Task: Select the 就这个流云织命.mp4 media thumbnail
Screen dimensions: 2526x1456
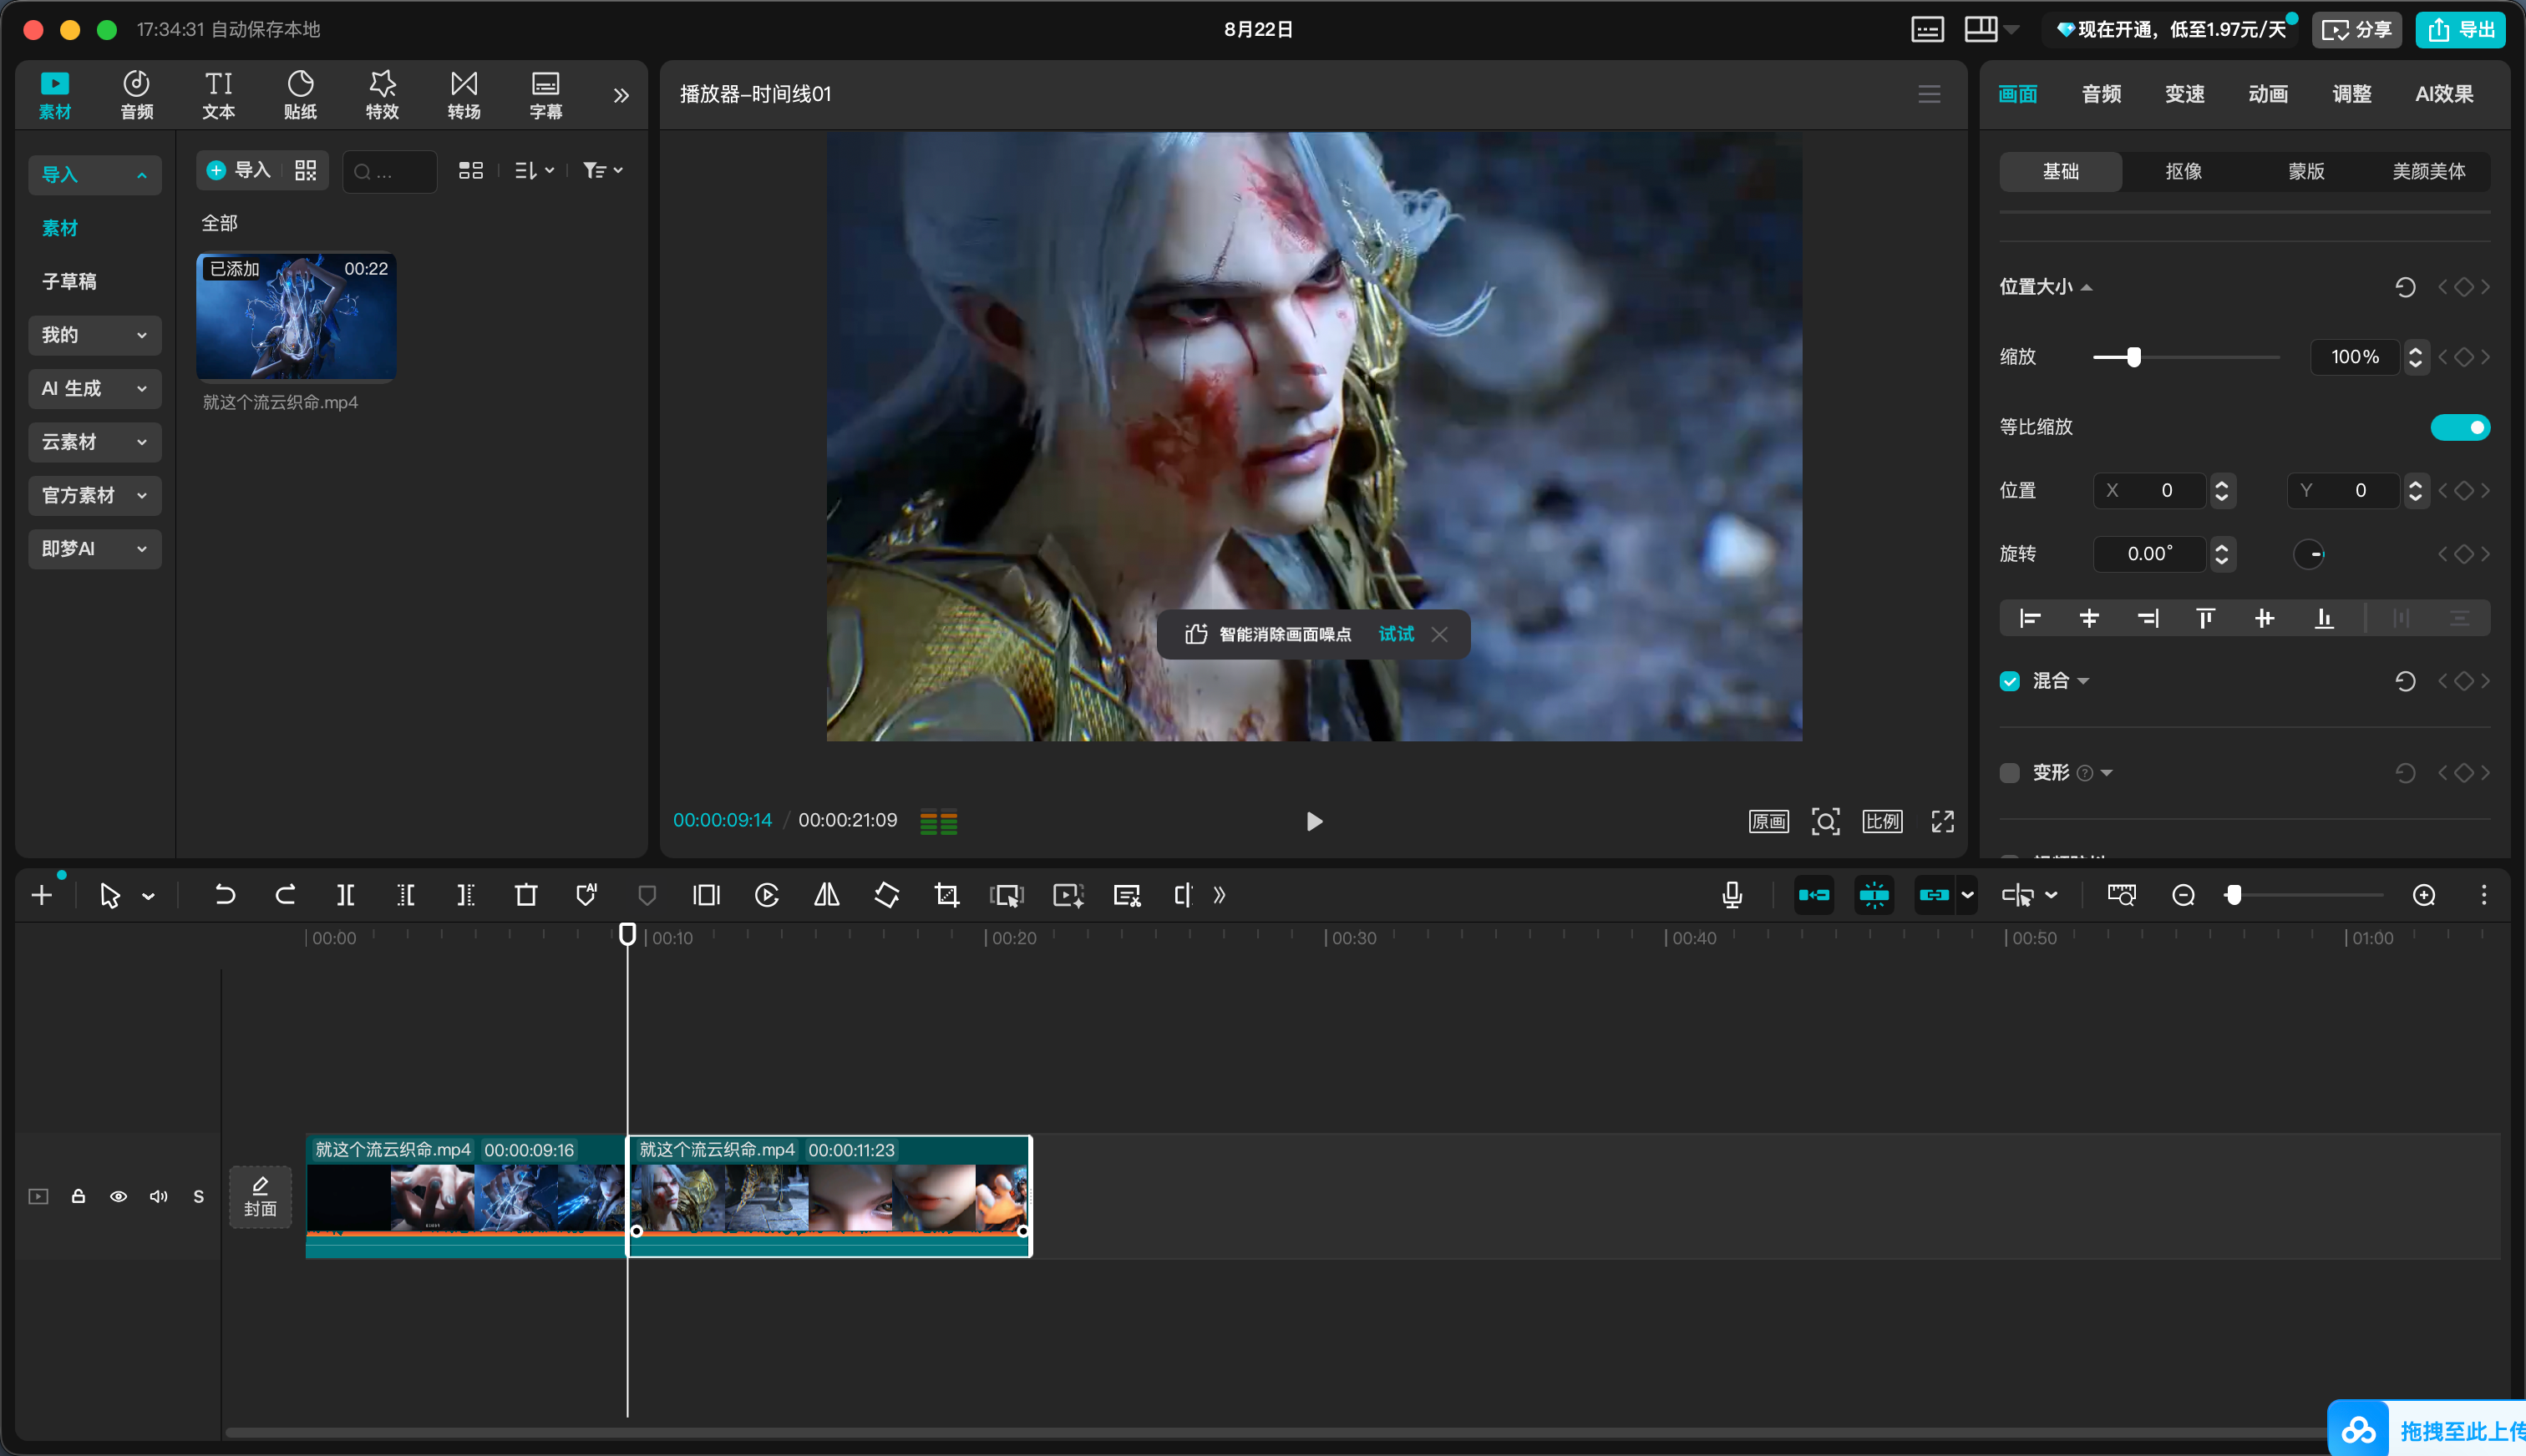Action: (296, 317)
